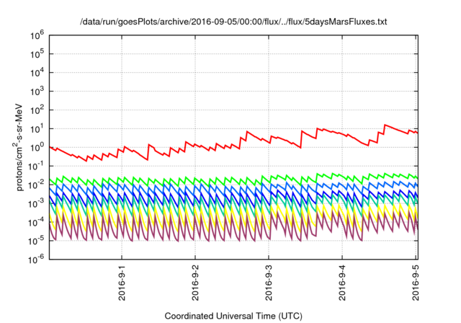
Task: Select the 10^1 y-axis tick label
Action: click(37, 129)
